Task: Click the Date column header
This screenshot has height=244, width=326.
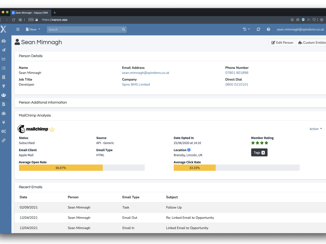Action: (x=23, y=197)
